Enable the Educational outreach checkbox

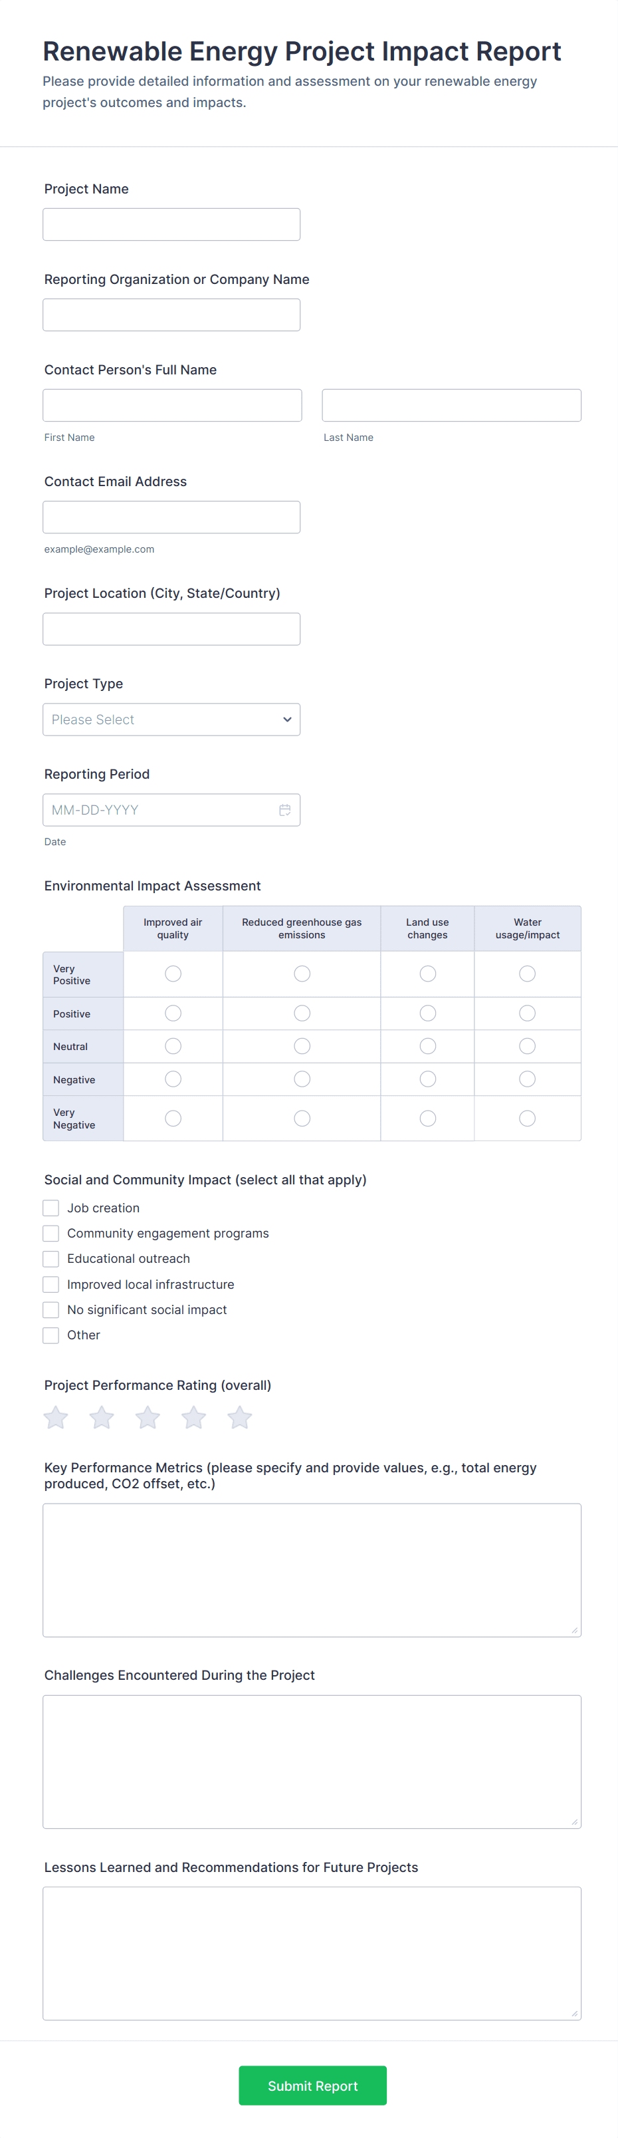coord(51,1259)
